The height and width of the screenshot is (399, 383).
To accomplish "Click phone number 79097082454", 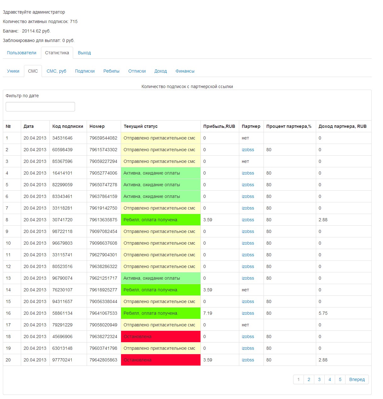I will tap(103, 231).
